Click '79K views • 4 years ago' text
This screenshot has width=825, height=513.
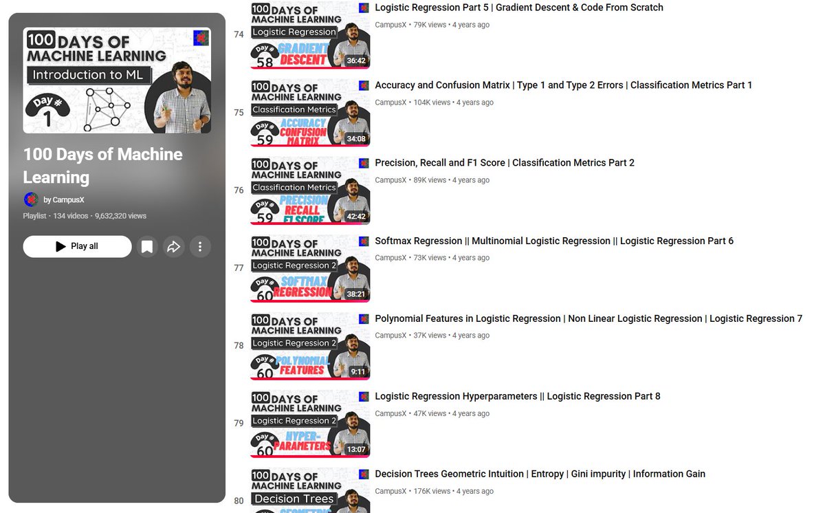[x=452, y=25]
